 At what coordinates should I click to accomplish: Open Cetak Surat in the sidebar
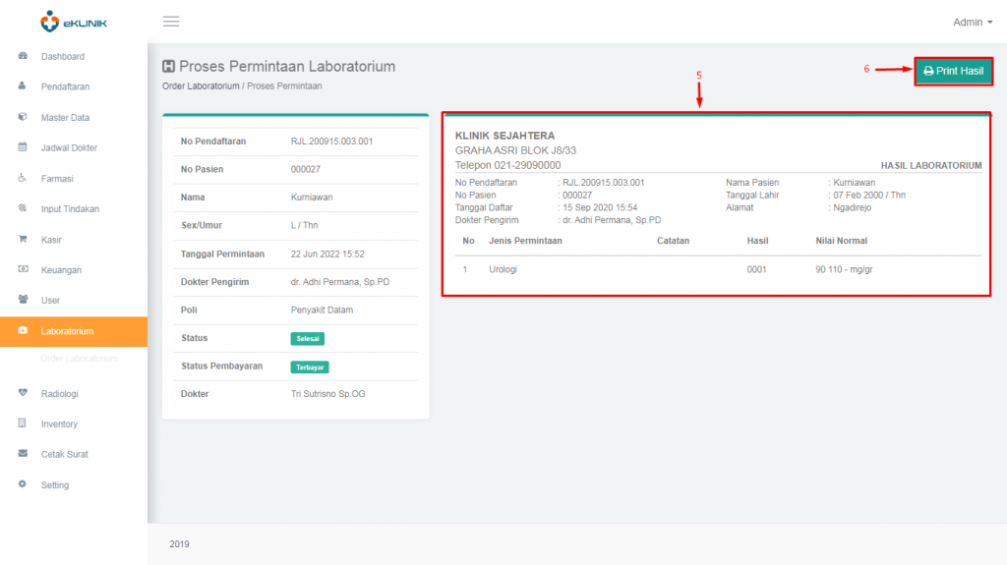(x=64, y=454)
